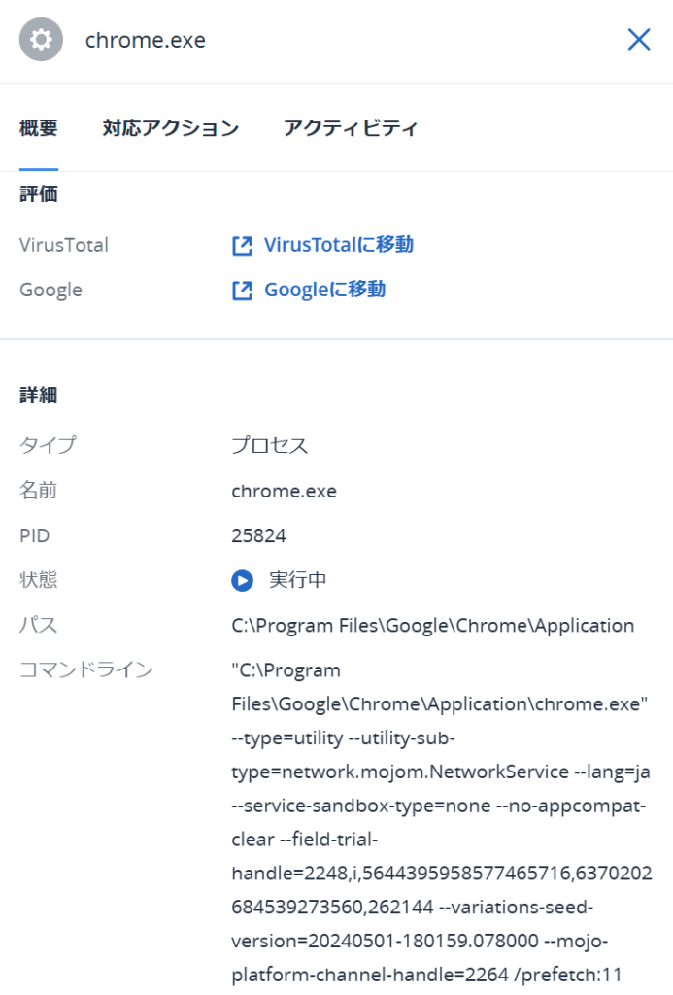Click command line text platform-channel-handle=2264 /prefetch:11
Viewport: 673px width, 995px height.
427,975
